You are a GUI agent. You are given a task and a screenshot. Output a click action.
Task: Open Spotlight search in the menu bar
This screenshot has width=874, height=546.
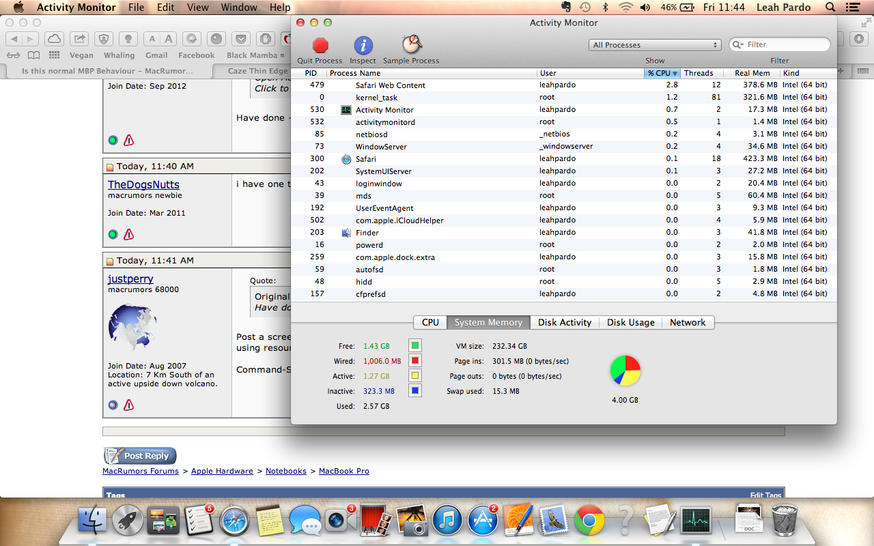click(x=830, y=8)
